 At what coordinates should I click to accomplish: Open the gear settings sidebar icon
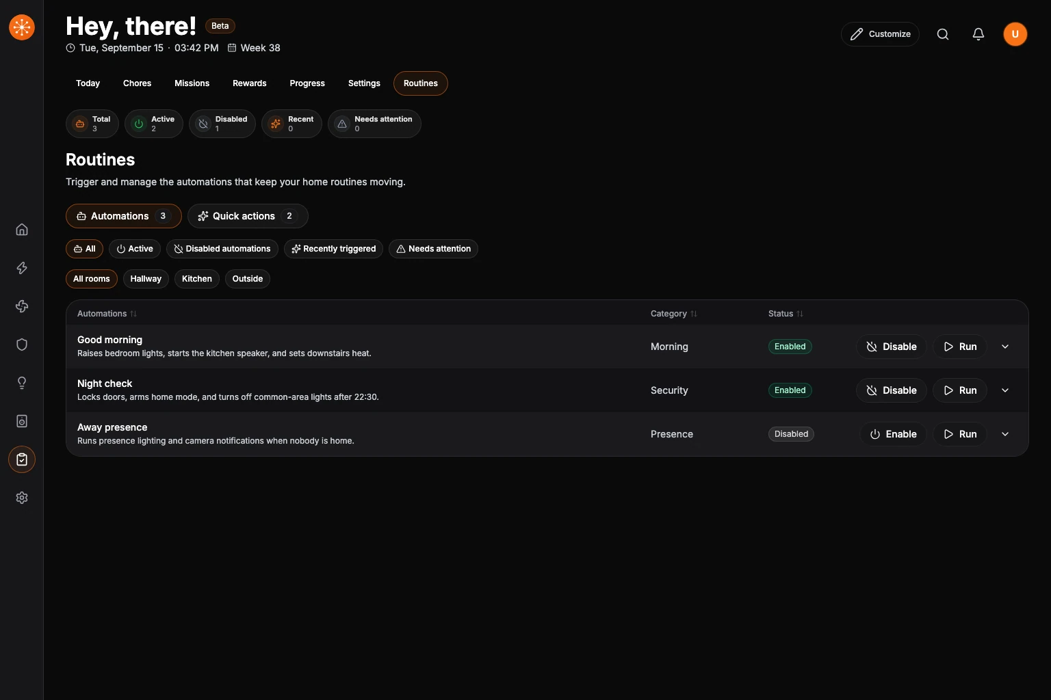22,498
